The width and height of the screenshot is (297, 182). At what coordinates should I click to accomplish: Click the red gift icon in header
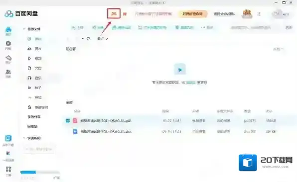[125, 14]
